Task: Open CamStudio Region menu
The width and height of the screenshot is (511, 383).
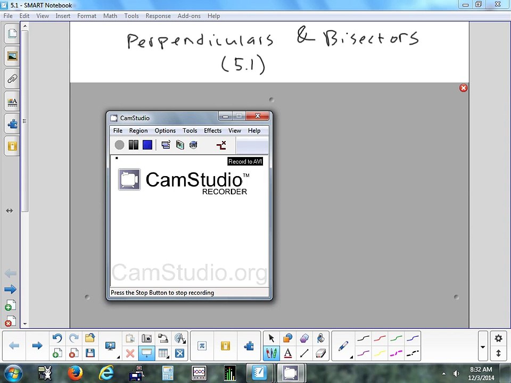Action: pyautogui.click(x=138, y=131)
